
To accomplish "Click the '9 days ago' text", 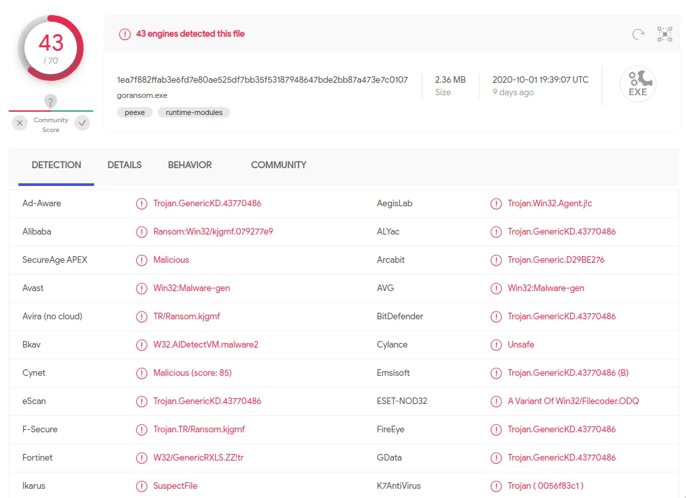I will pos(513,92).
